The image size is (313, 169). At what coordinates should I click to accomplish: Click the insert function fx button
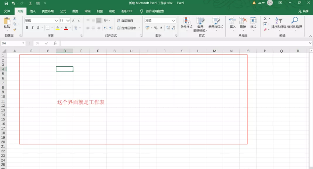pos(55,43)
